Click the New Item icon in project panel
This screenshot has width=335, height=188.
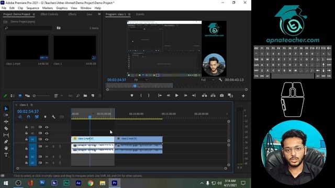tap(93, 96)
